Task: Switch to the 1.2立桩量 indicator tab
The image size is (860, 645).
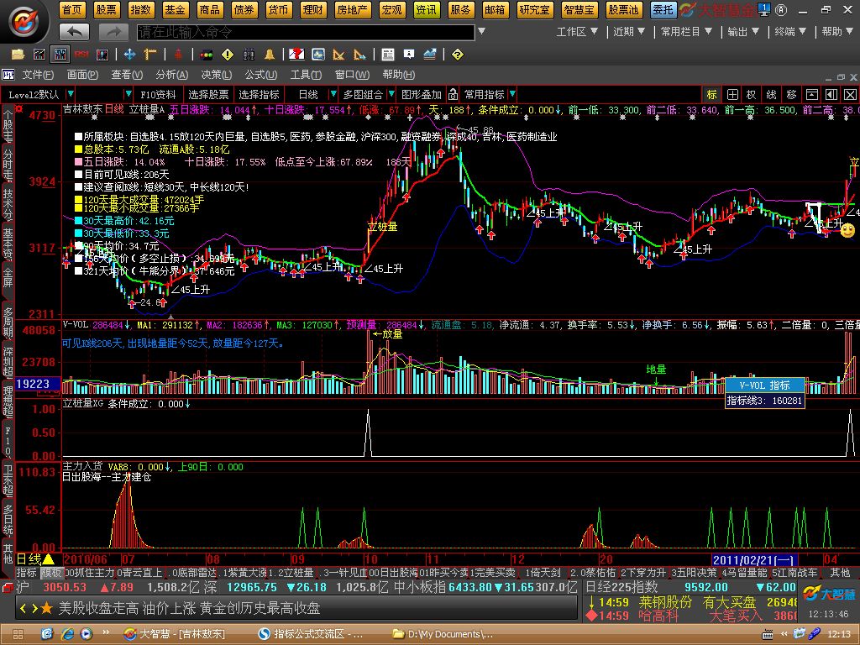Action: click(291, 573)
